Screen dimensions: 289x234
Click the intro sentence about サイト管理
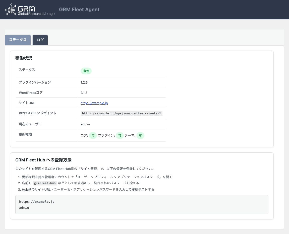85,169
